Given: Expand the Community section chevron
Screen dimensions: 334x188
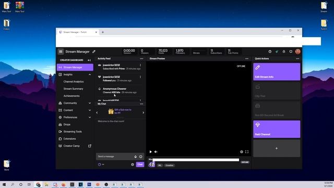Looking at the screenshot, I should point(90,103).
